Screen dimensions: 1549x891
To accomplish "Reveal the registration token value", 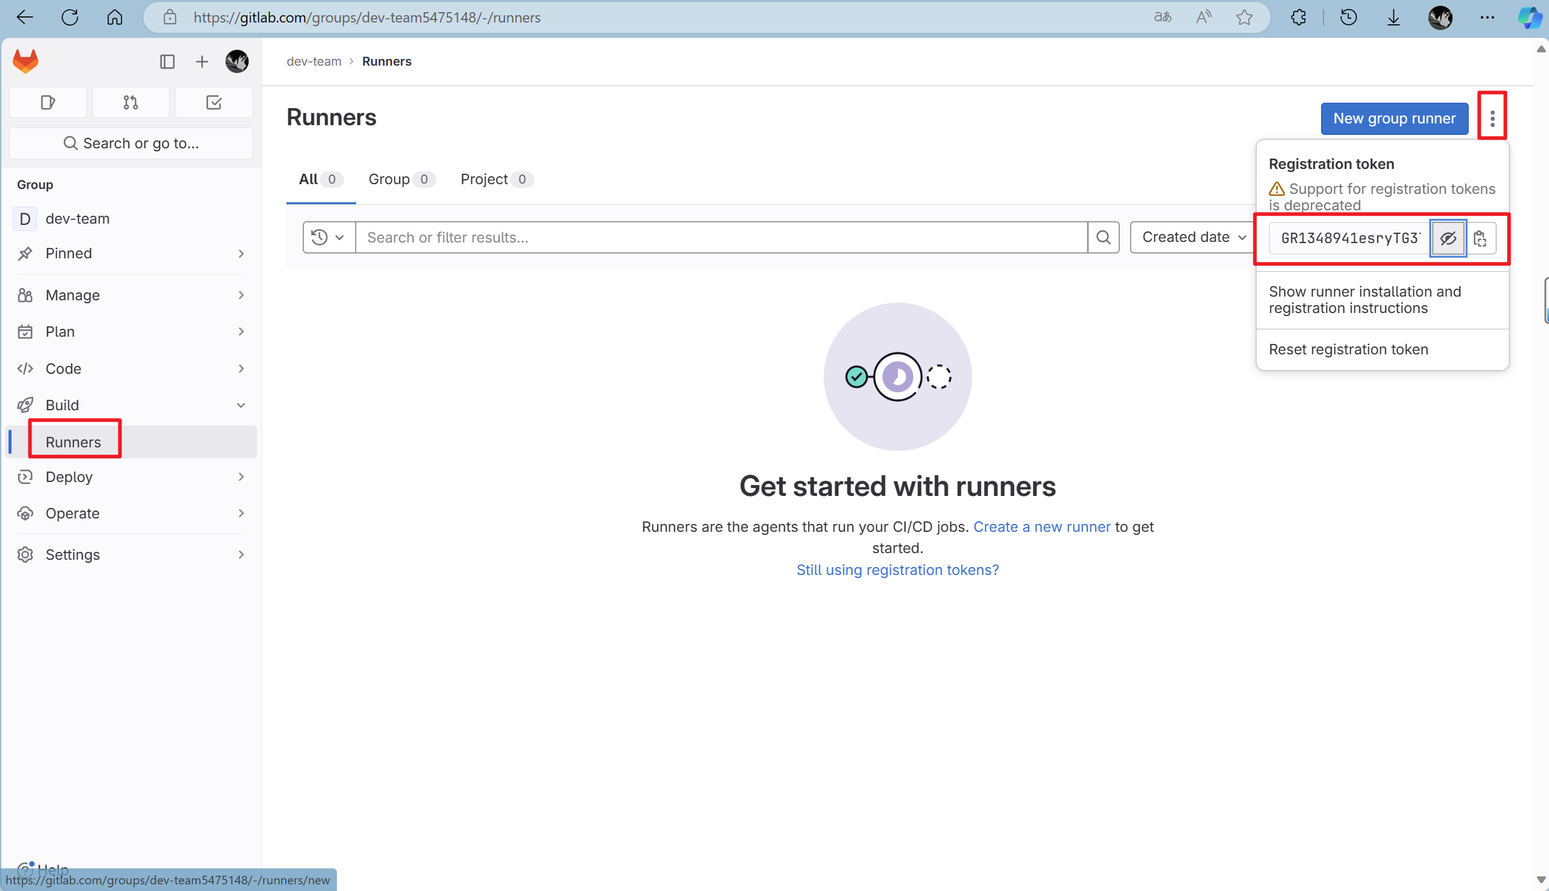I will 1447,238.
